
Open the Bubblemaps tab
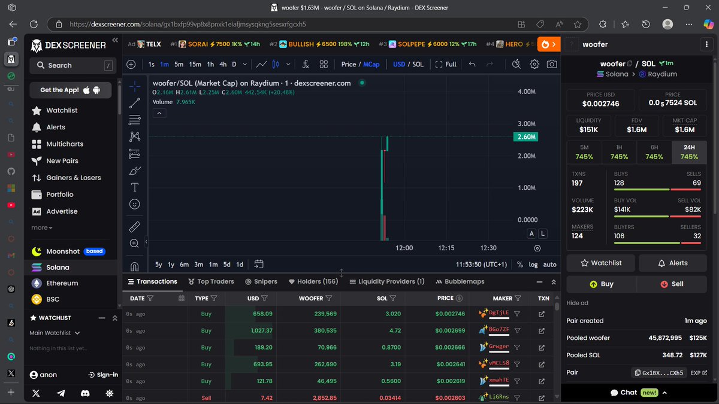pyautogui.click(x=460, y=281)
